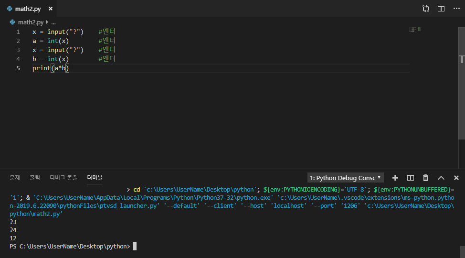
Task: Click the Python icon on math2.py tab
Action: point(10,9)
